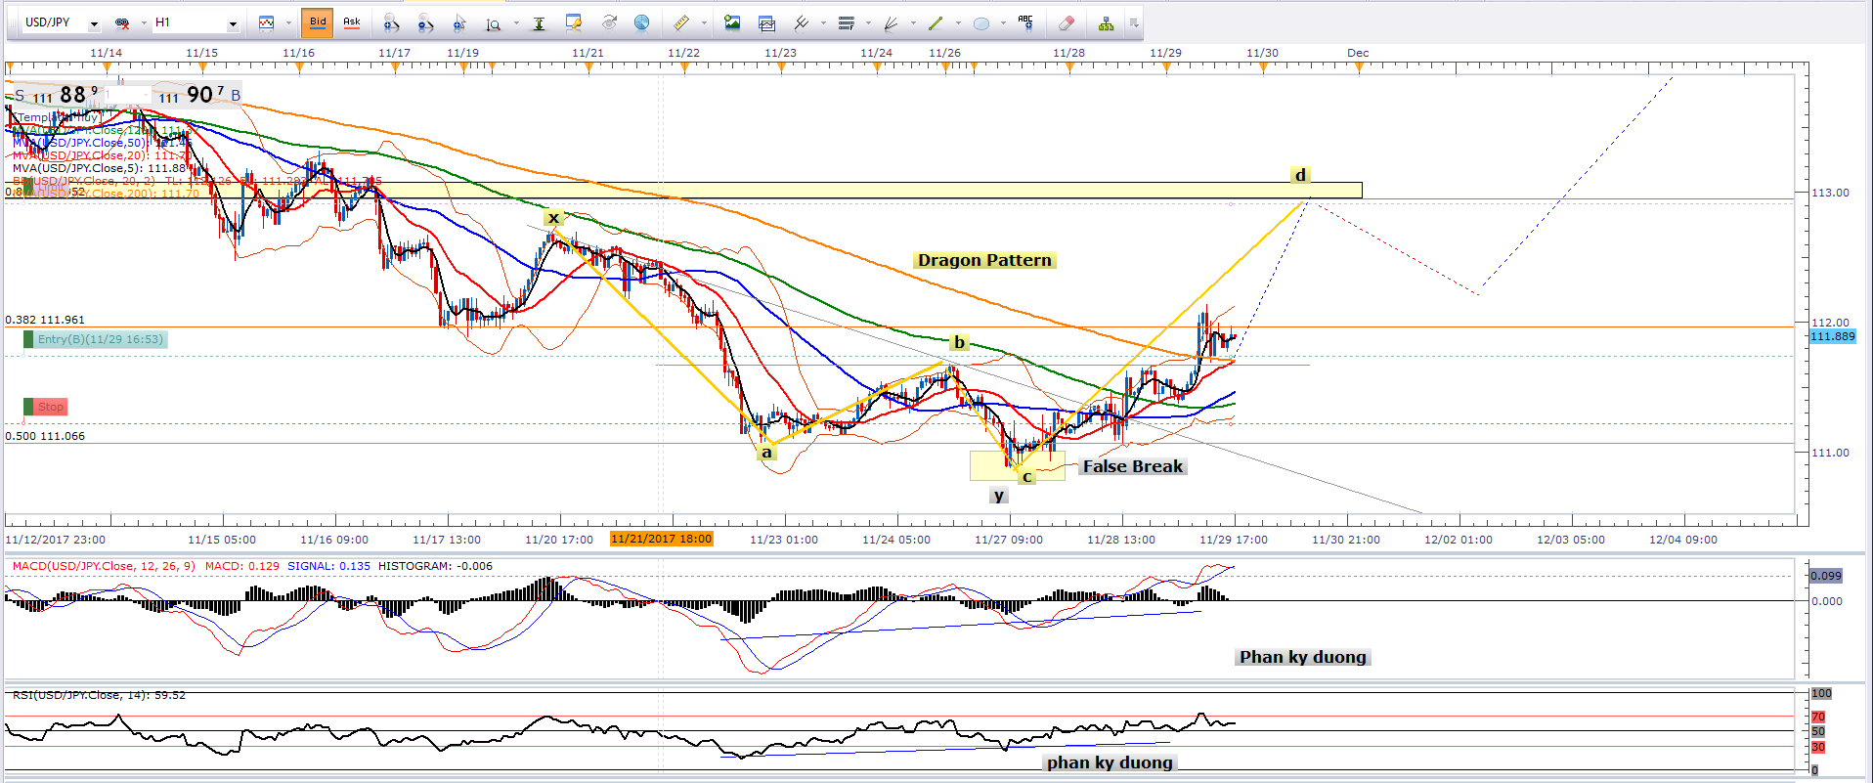Viewport: 1873px width, 783px height.
Task: Select the eraser tool in toolbar
Action: tap(1067, 22)
